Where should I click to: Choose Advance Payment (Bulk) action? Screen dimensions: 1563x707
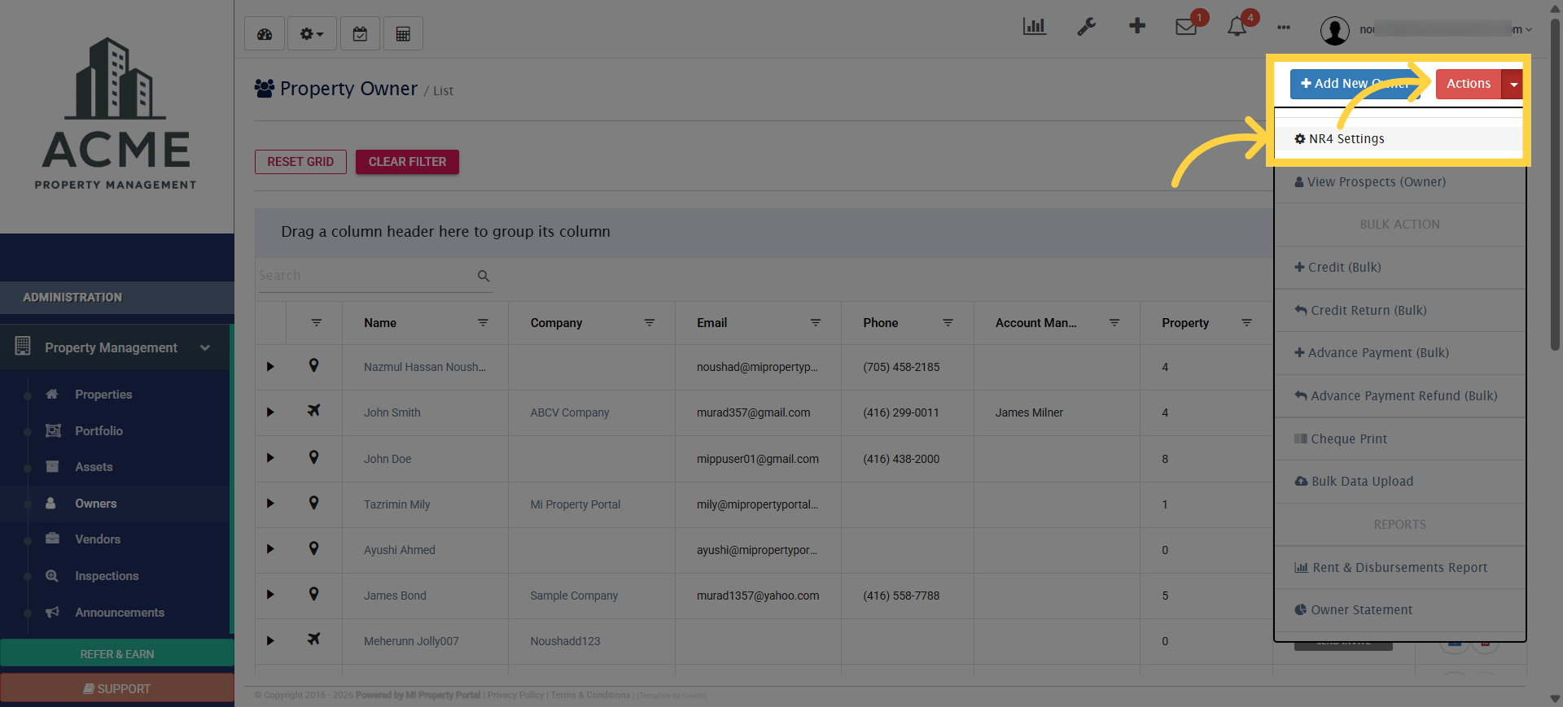pyautogui.click(x=1399, y=353)
